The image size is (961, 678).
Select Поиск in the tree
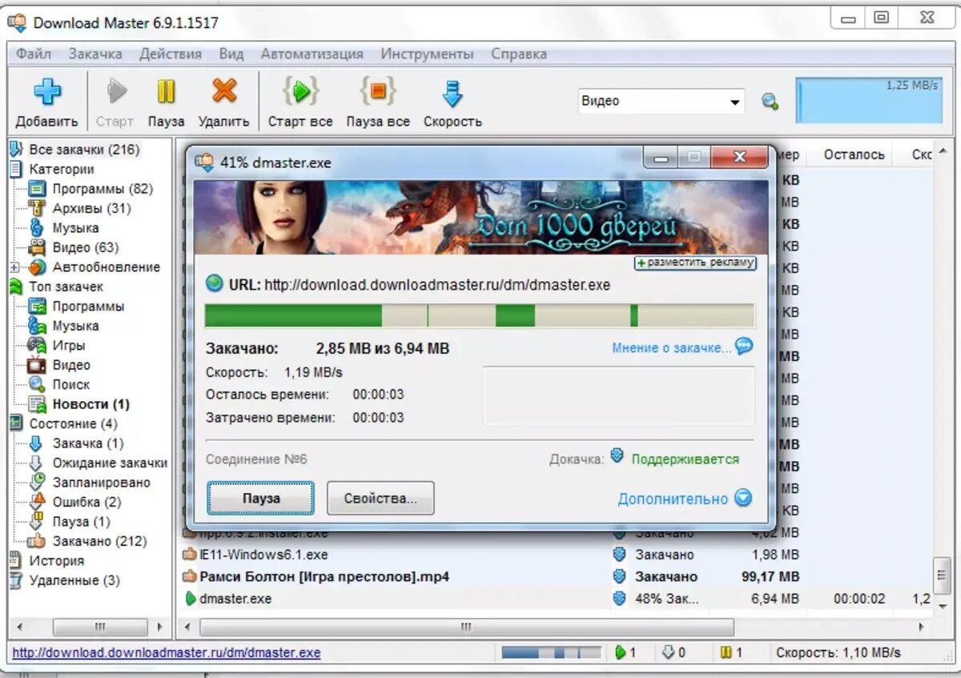tap(71, 385)
